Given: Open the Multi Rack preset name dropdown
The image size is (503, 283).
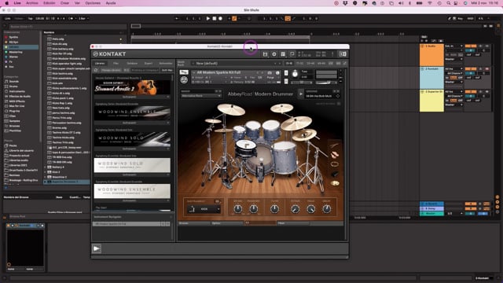Looking at the screenshot, I should click(236, 64).
